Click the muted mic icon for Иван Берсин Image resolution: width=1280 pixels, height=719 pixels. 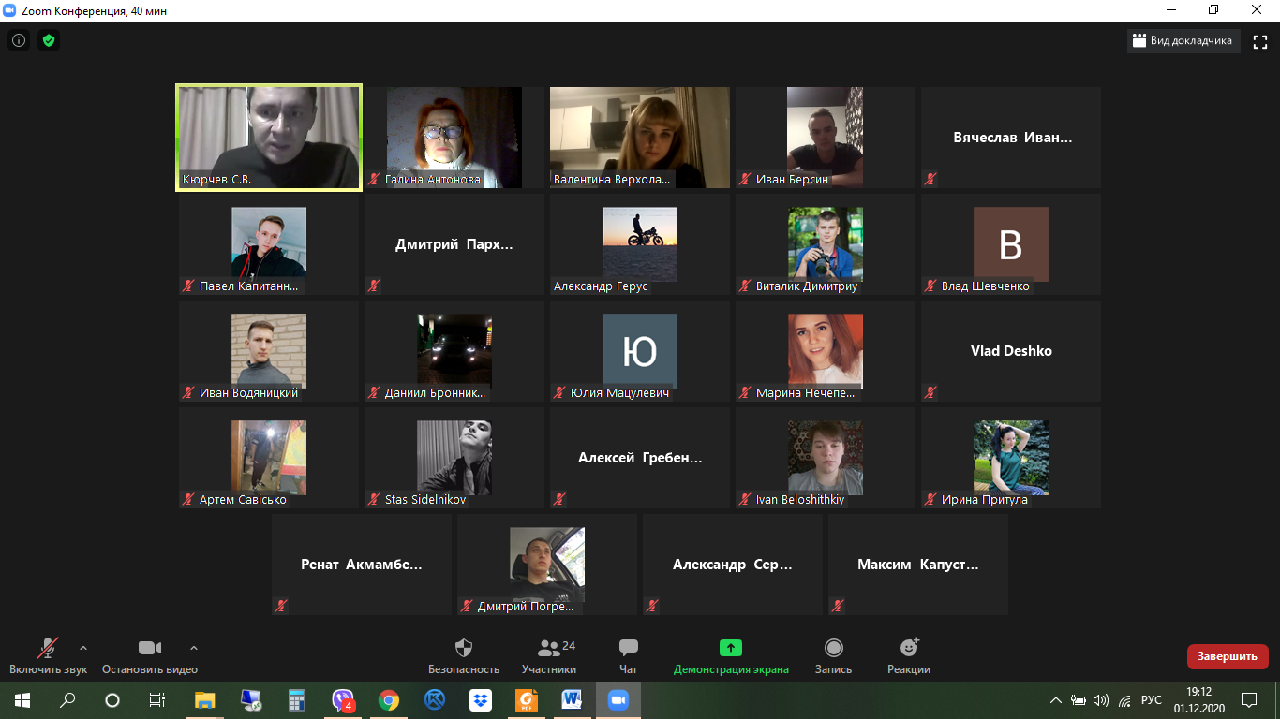pyautogui.click(x=746, y=179)
